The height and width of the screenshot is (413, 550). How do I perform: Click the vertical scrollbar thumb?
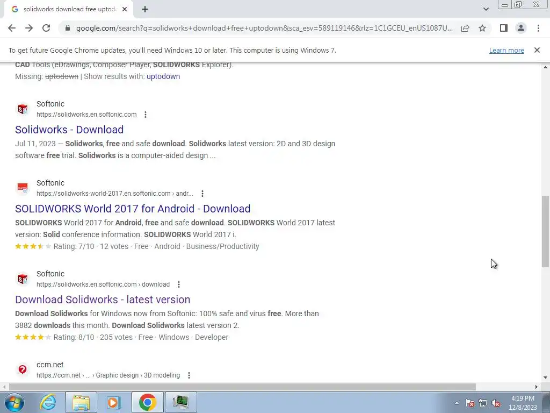(x=545, y=232)
